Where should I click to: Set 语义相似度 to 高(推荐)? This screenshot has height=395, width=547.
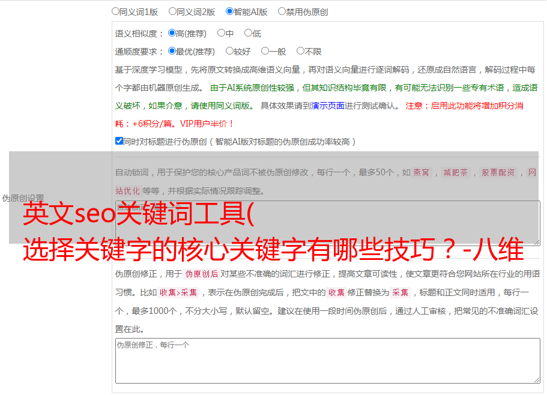click(172, 33)
